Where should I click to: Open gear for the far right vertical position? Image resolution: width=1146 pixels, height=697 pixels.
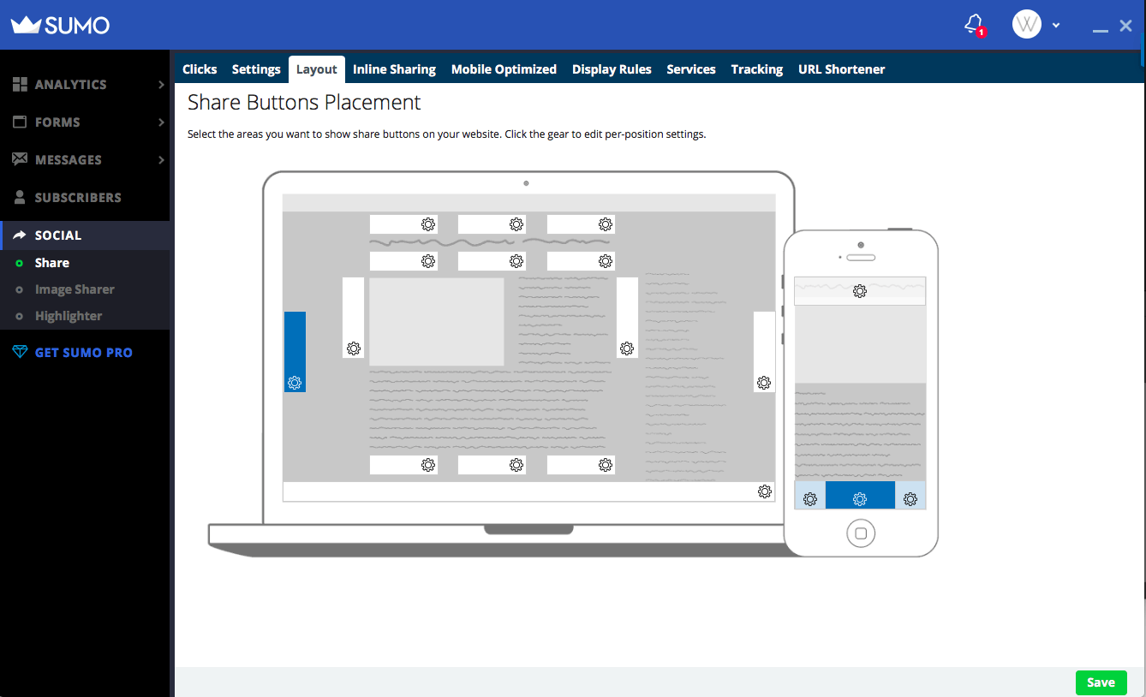click(764, 383)
